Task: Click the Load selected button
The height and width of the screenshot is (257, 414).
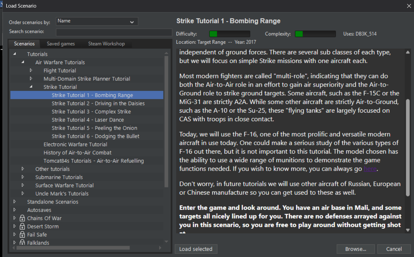Action: (196, 249)
